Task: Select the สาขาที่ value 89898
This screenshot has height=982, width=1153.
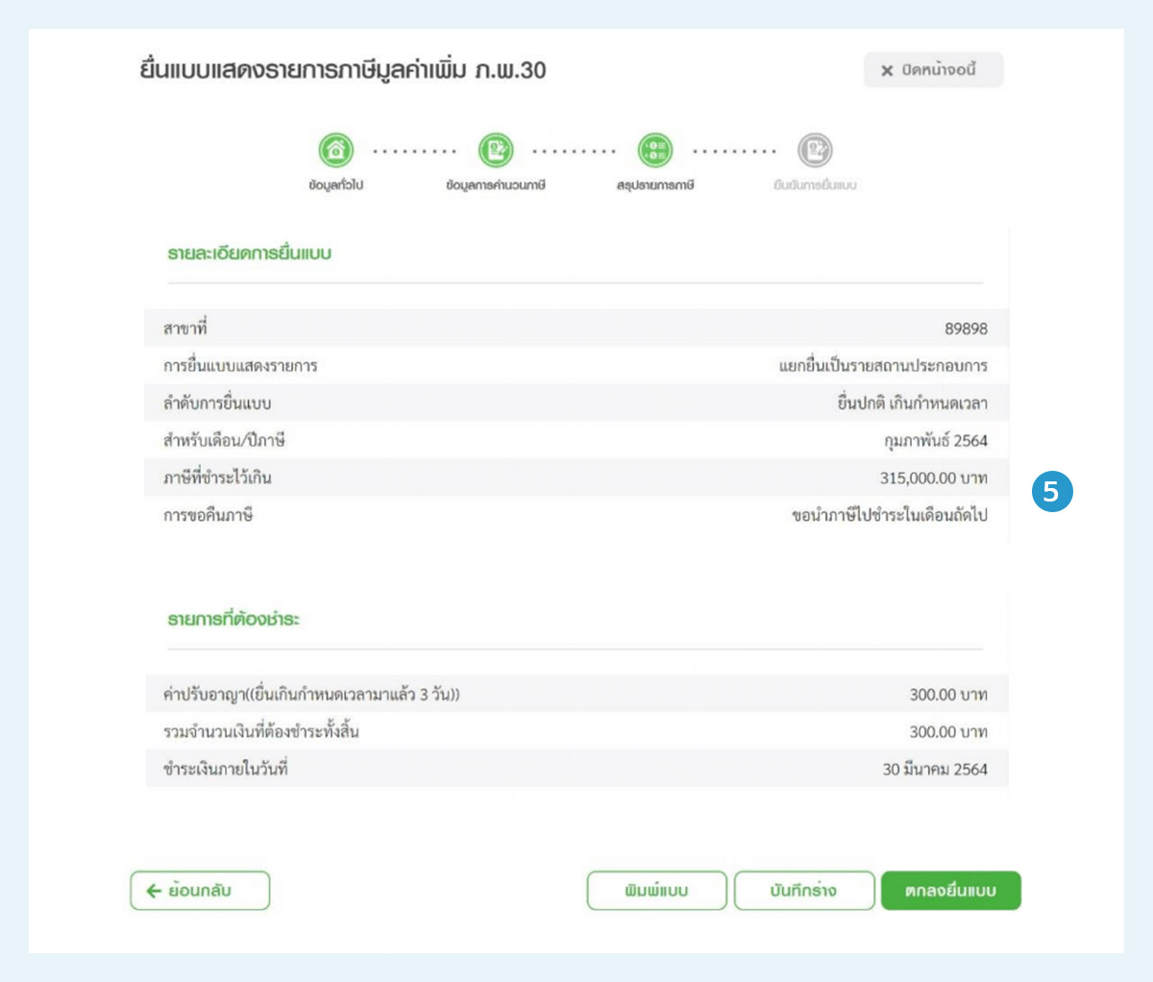Action: click(961, 326)
